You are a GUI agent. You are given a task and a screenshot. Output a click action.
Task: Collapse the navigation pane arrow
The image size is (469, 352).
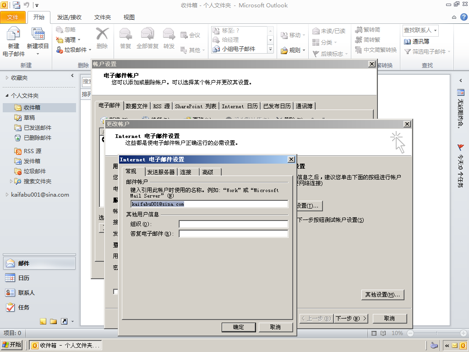point(72,76)
